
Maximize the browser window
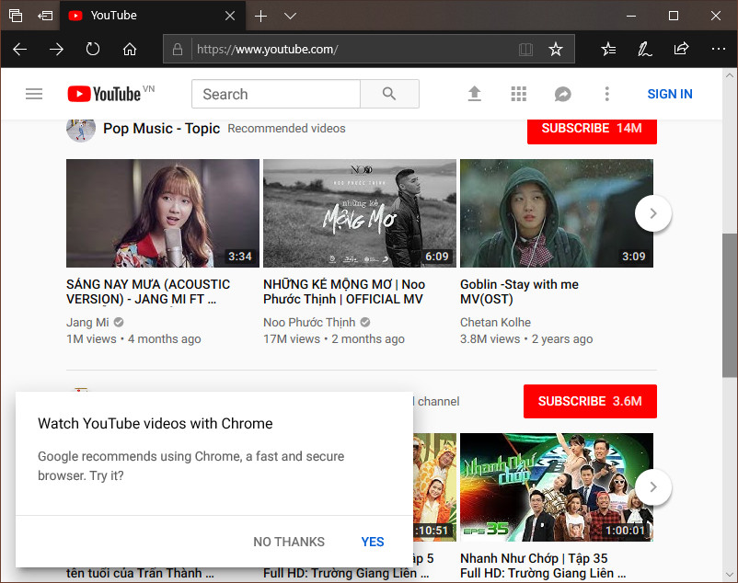click(x=674, y=16)
